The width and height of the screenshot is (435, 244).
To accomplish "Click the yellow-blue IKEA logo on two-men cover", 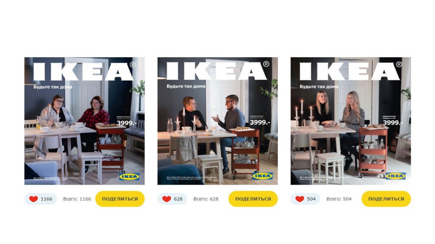I will (x=263, y=176).
